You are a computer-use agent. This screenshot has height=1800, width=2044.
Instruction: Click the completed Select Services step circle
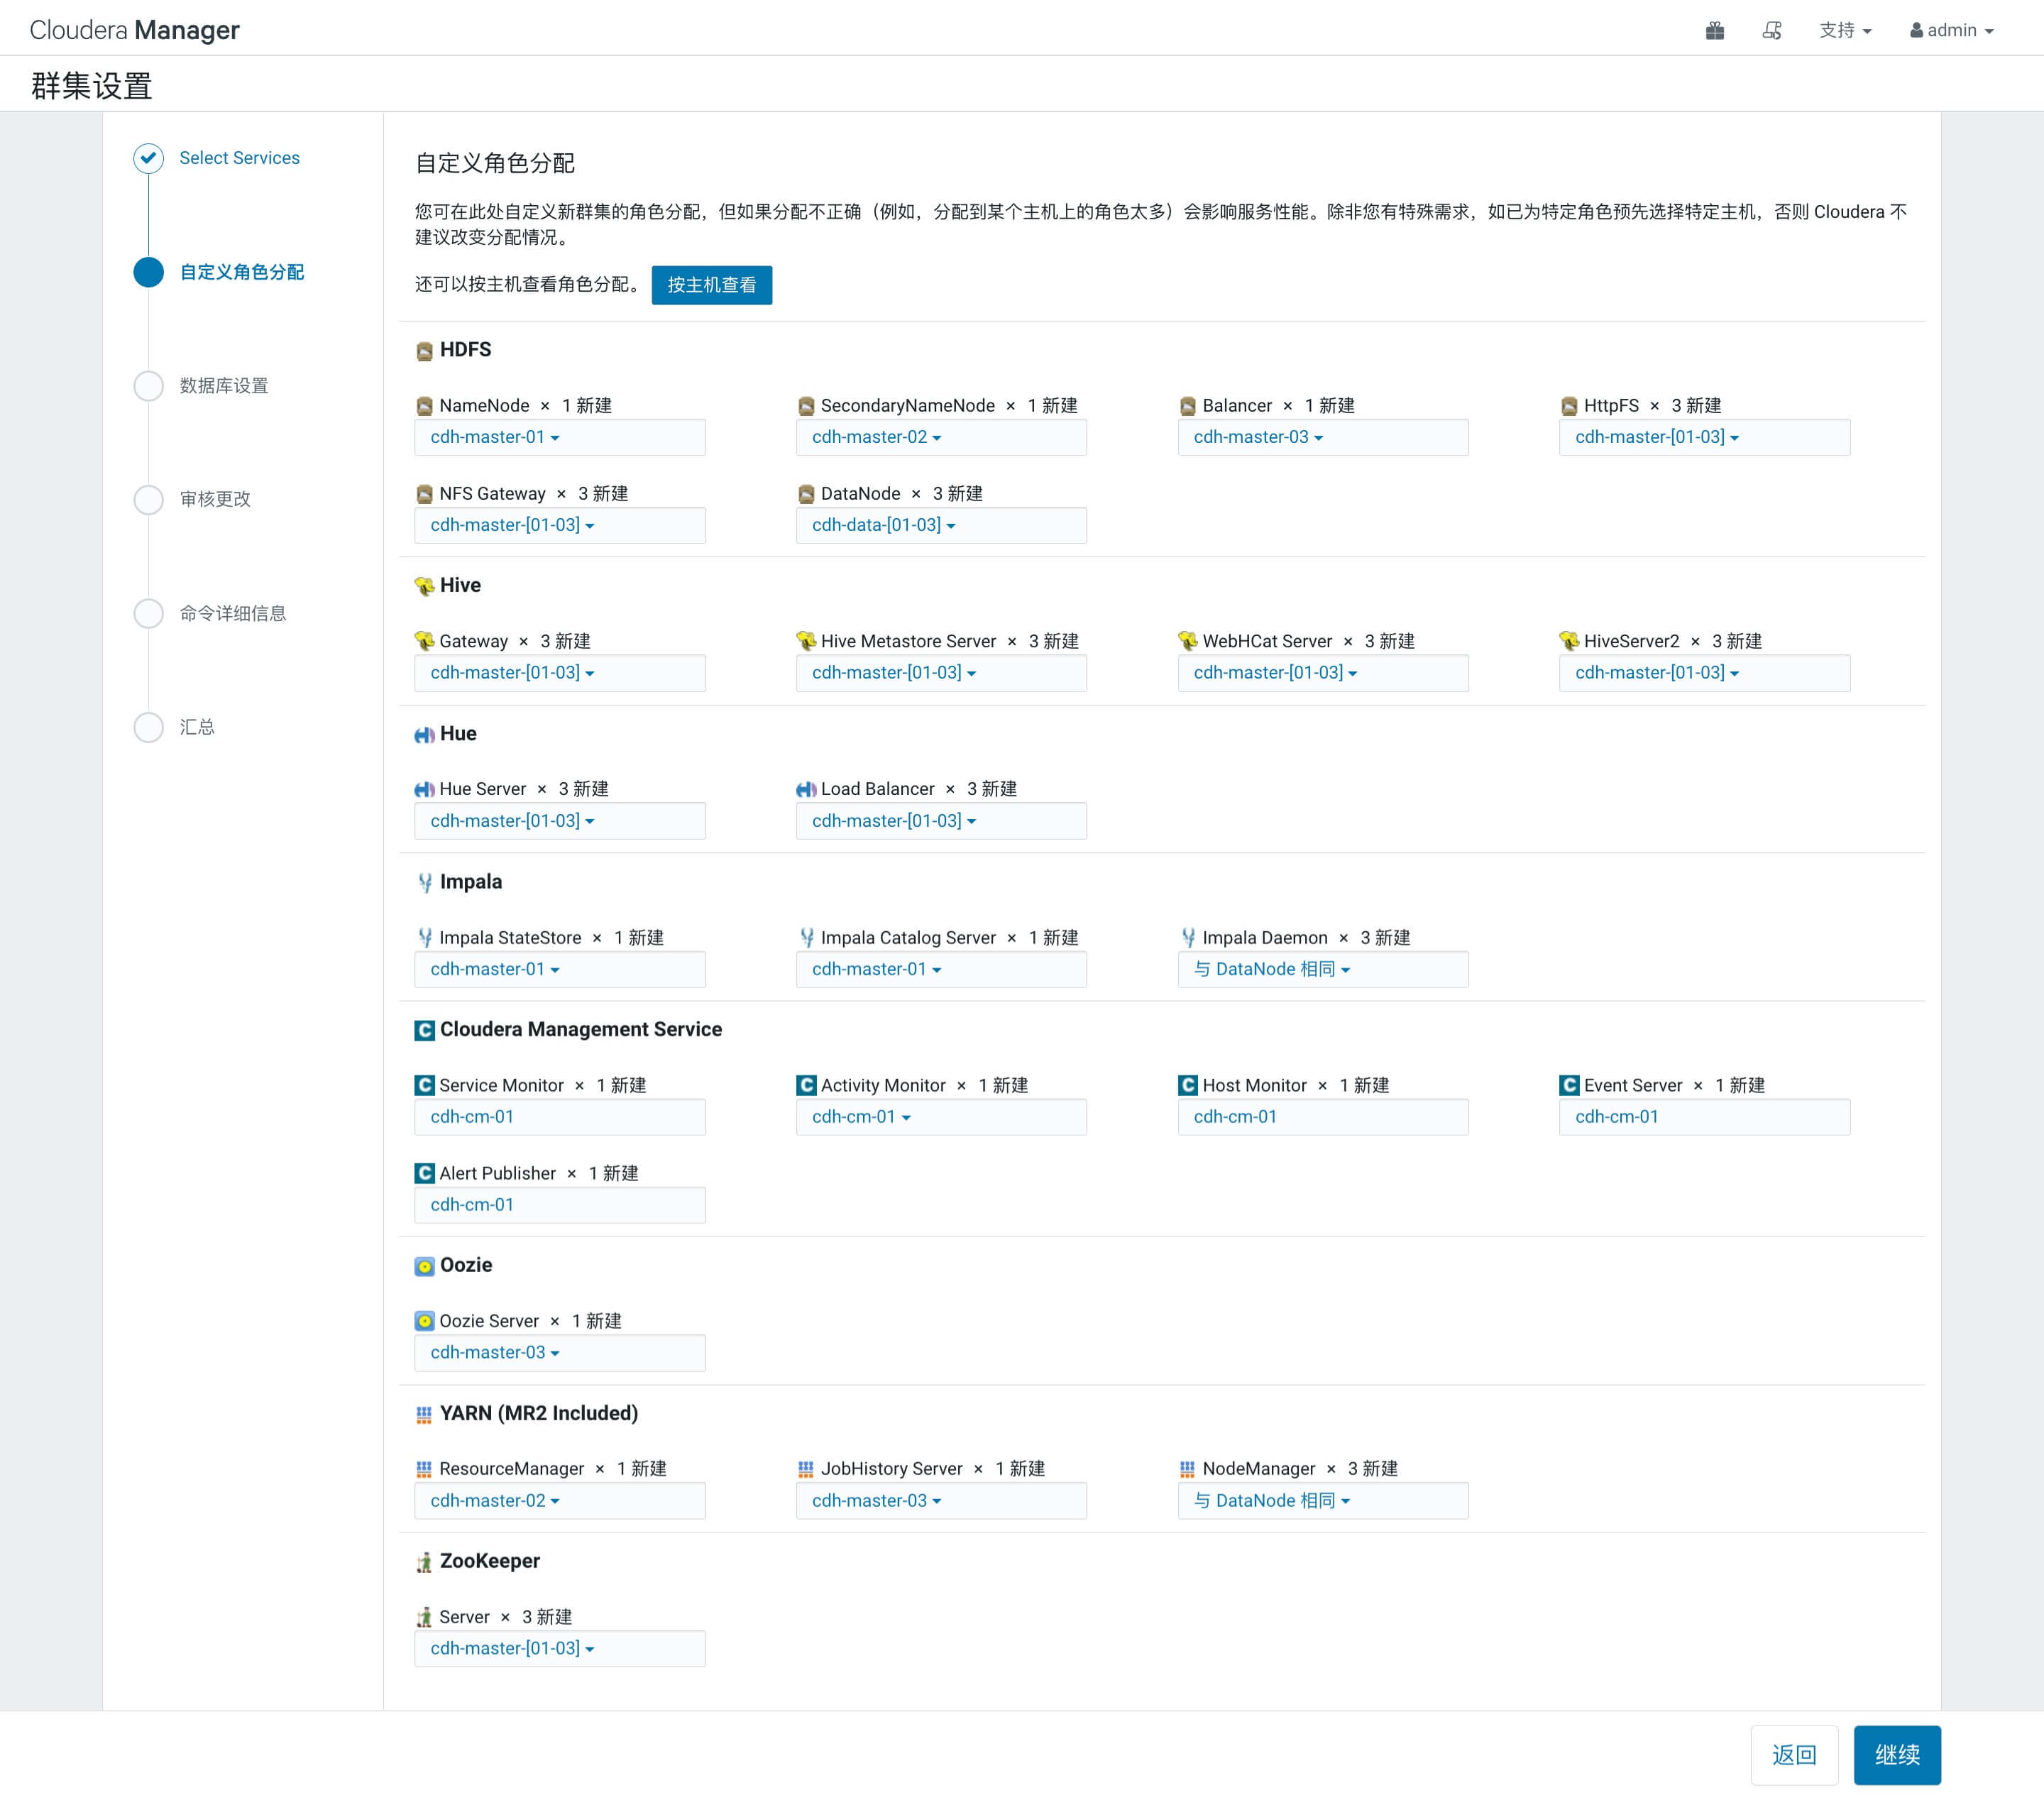tap(149, 158)
